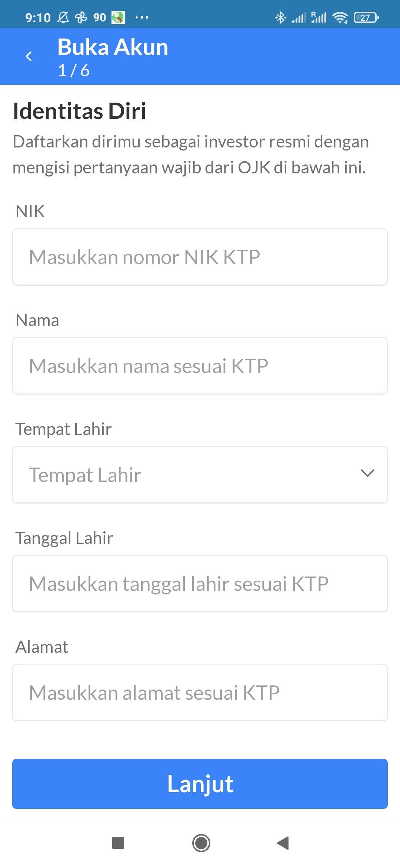400x867 pixels.
Task: Tap the first mobile signal strength icon
Action: point(299,17)
